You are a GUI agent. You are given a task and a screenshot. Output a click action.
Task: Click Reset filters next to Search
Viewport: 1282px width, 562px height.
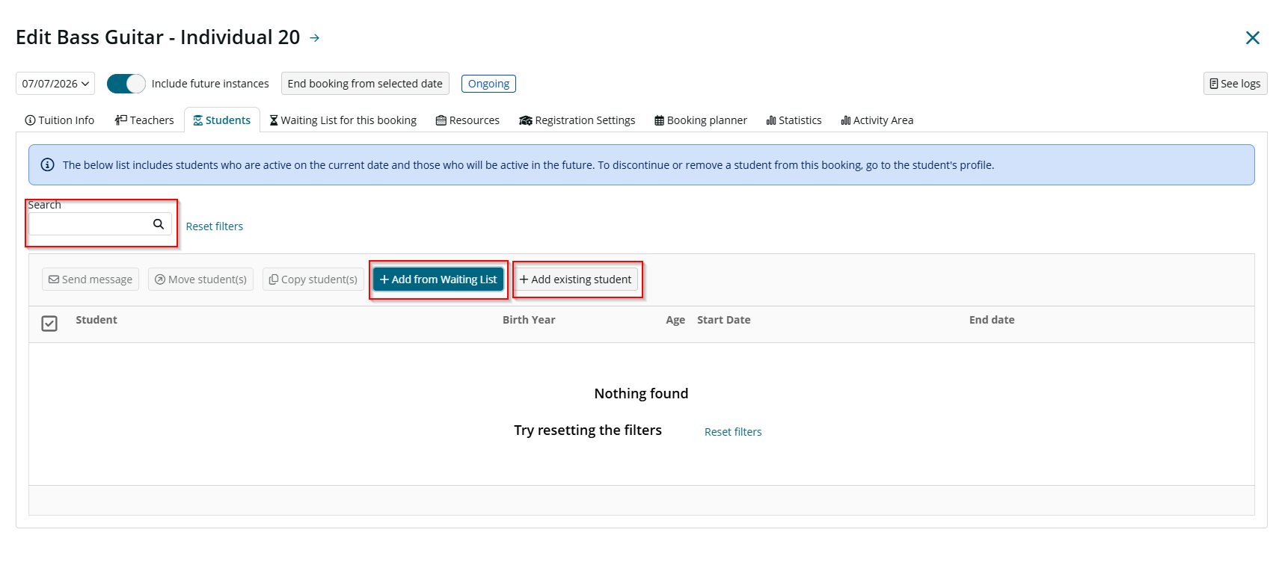tap(215, 226)
